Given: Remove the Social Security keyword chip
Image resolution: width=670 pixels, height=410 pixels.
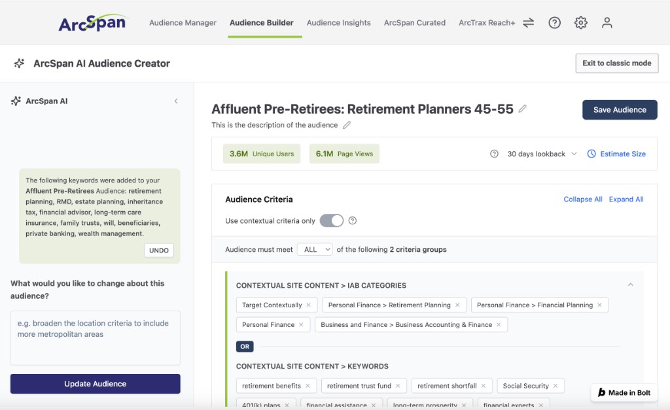Looking at the screenshot, I should click(555, 385).
